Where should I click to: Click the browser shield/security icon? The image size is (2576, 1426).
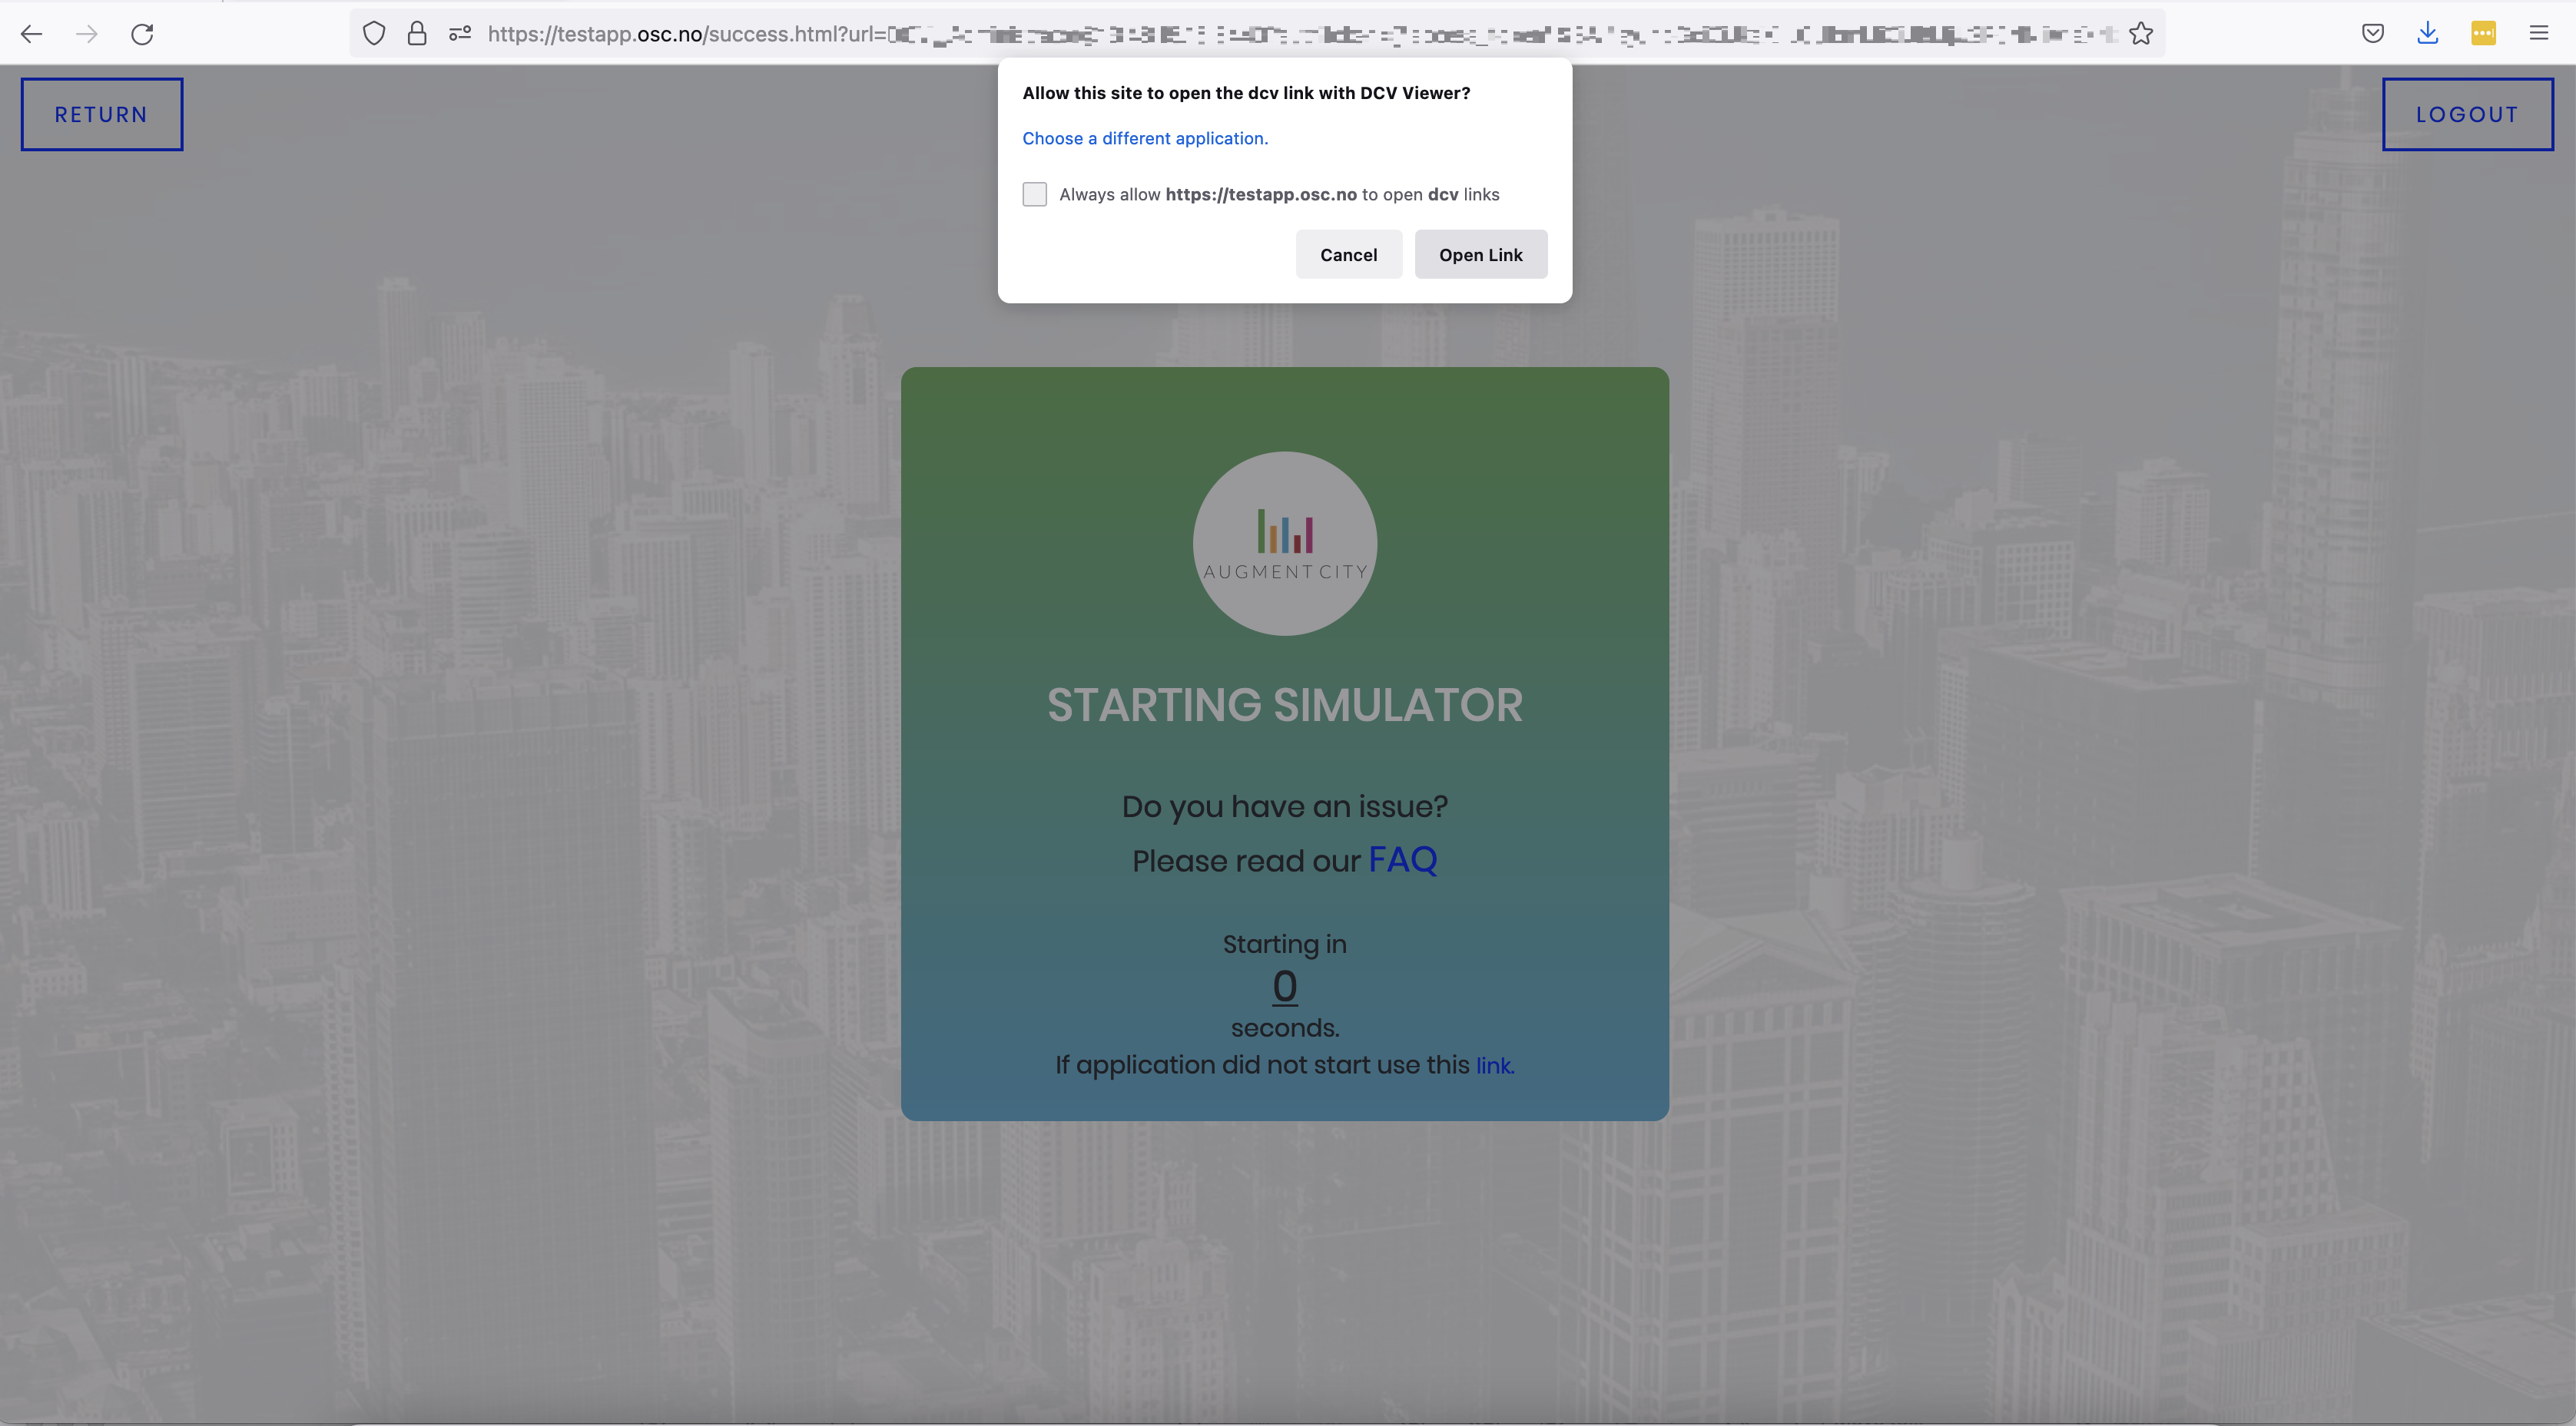[373, 33]
